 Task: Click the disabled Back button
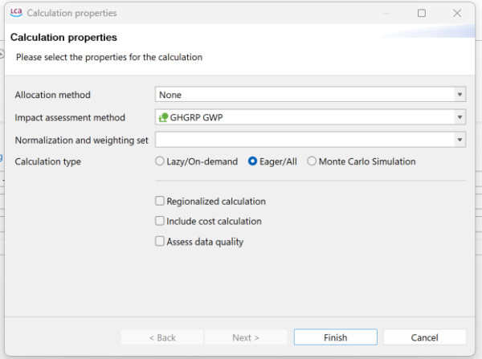(162, 337)
